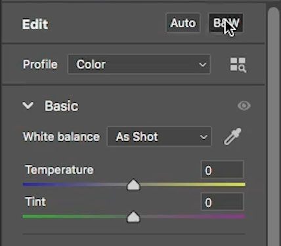The image size is (281, 246).
Task: Open the White balance As Shot dropdown
Action: click(x=160, y=136)
